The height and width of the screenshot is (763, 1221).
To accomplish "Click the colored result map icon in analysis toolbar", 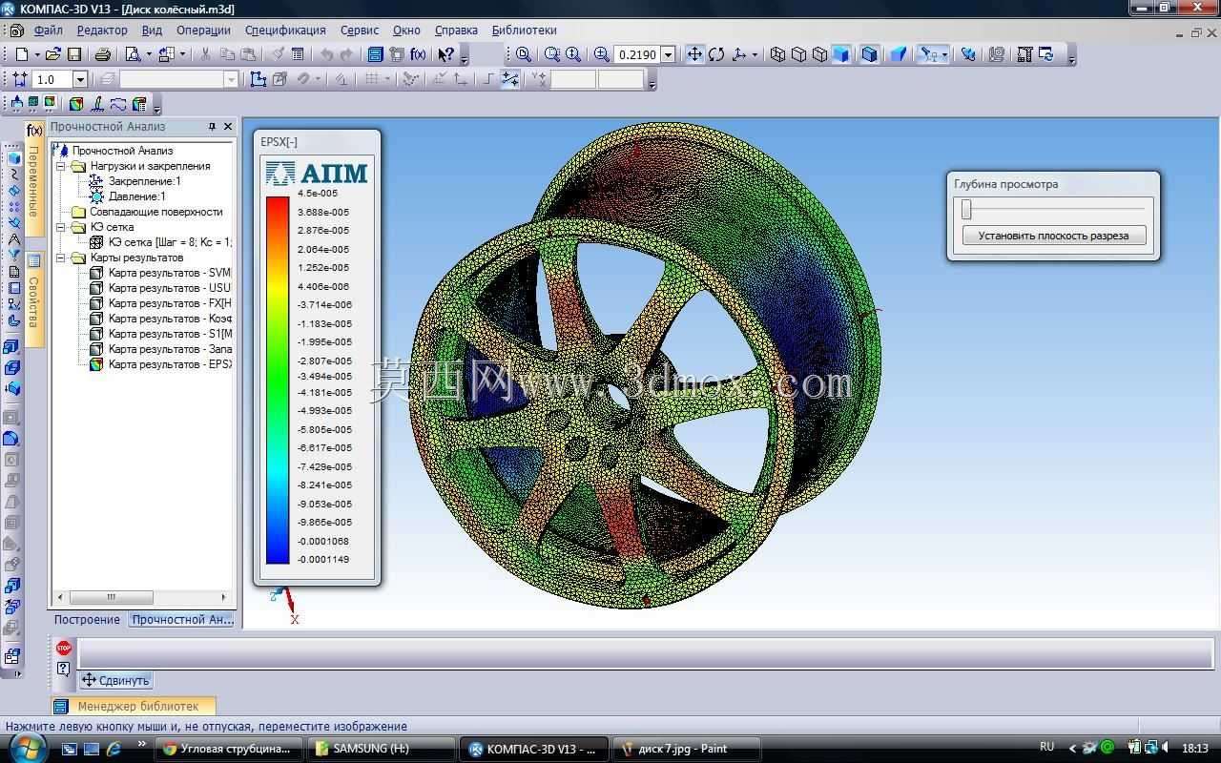I will point(76,104).
